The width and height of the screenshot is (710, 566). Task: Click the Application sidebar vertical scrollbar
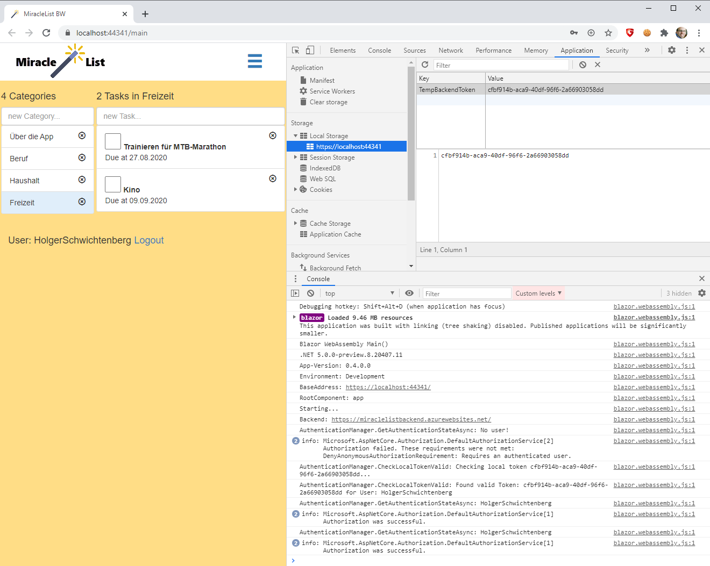411,134
